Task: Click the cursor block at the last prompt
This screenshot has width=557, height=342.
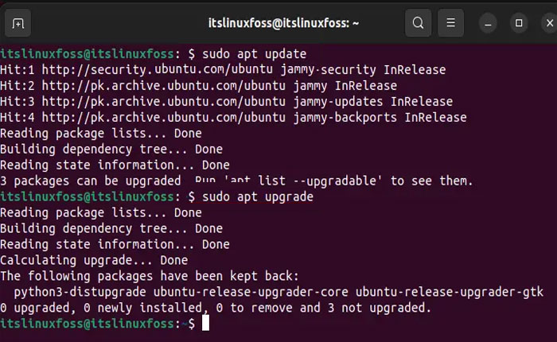Action: coord(205,323)
